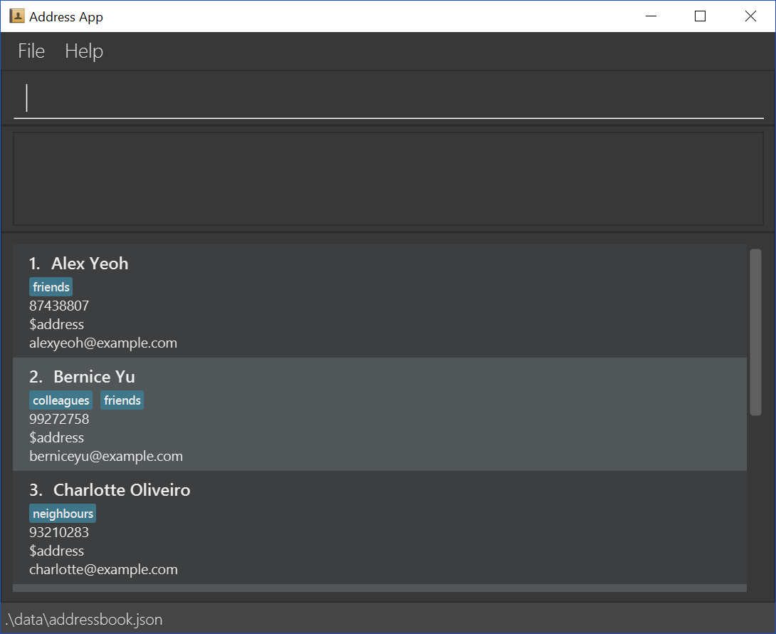Select the Charlotte Oliveiro contact name

click(122, 490)
